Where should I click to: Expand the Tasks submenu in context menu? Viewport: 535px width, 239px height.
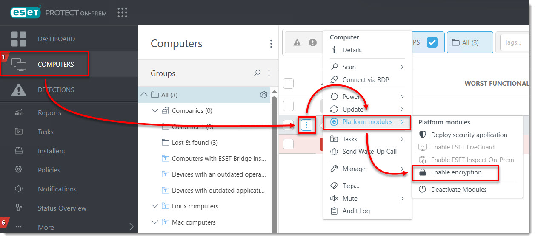(x=368, y=139)
